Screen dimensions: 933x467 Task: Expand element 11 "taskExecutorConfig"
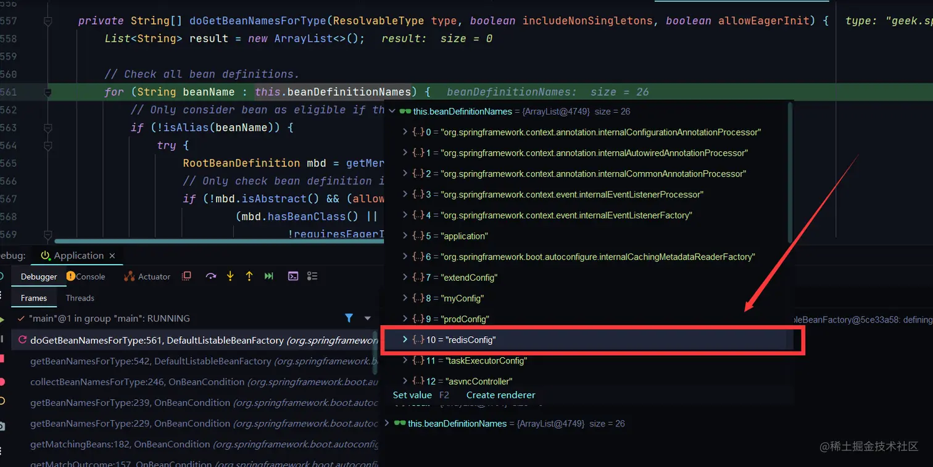click(x=405, y=360)
